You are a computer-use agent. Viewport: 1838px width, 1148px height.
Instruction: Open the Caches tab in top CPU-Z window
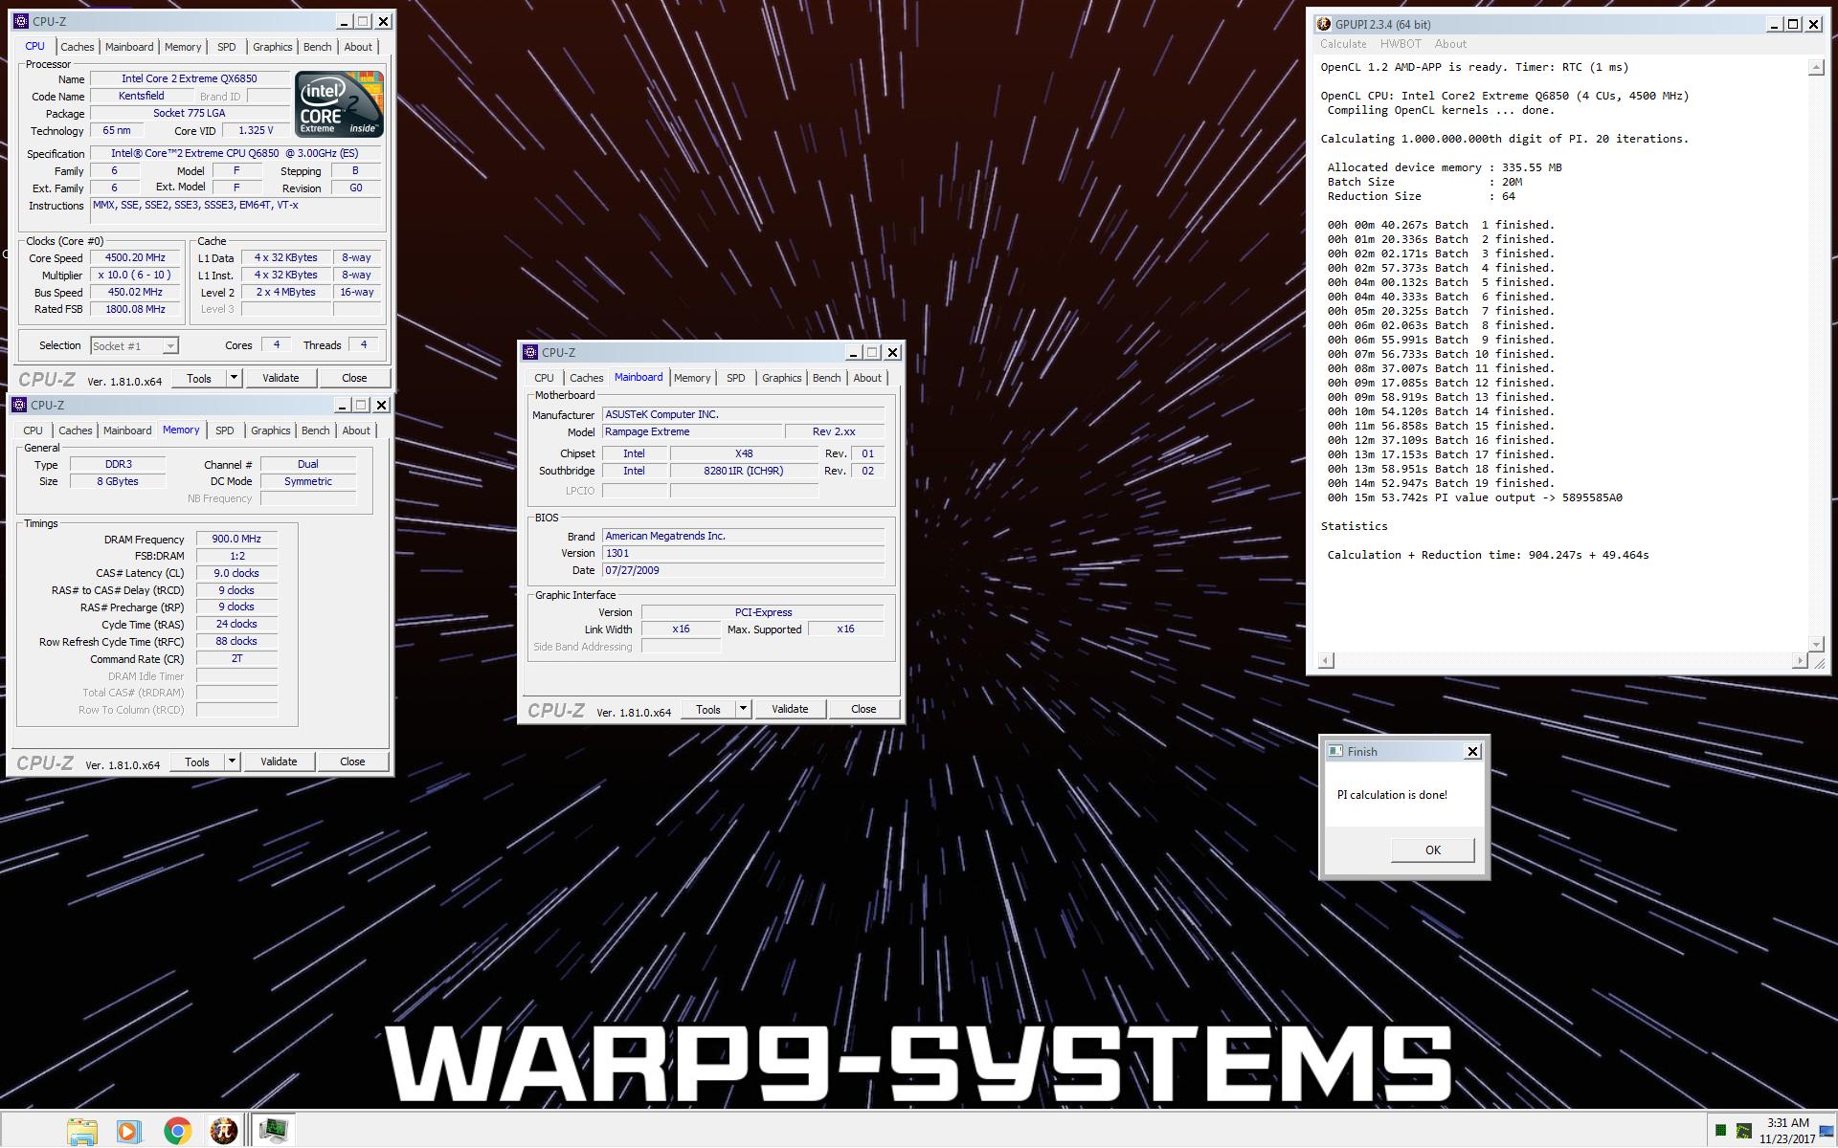click(x=78, y=47)
